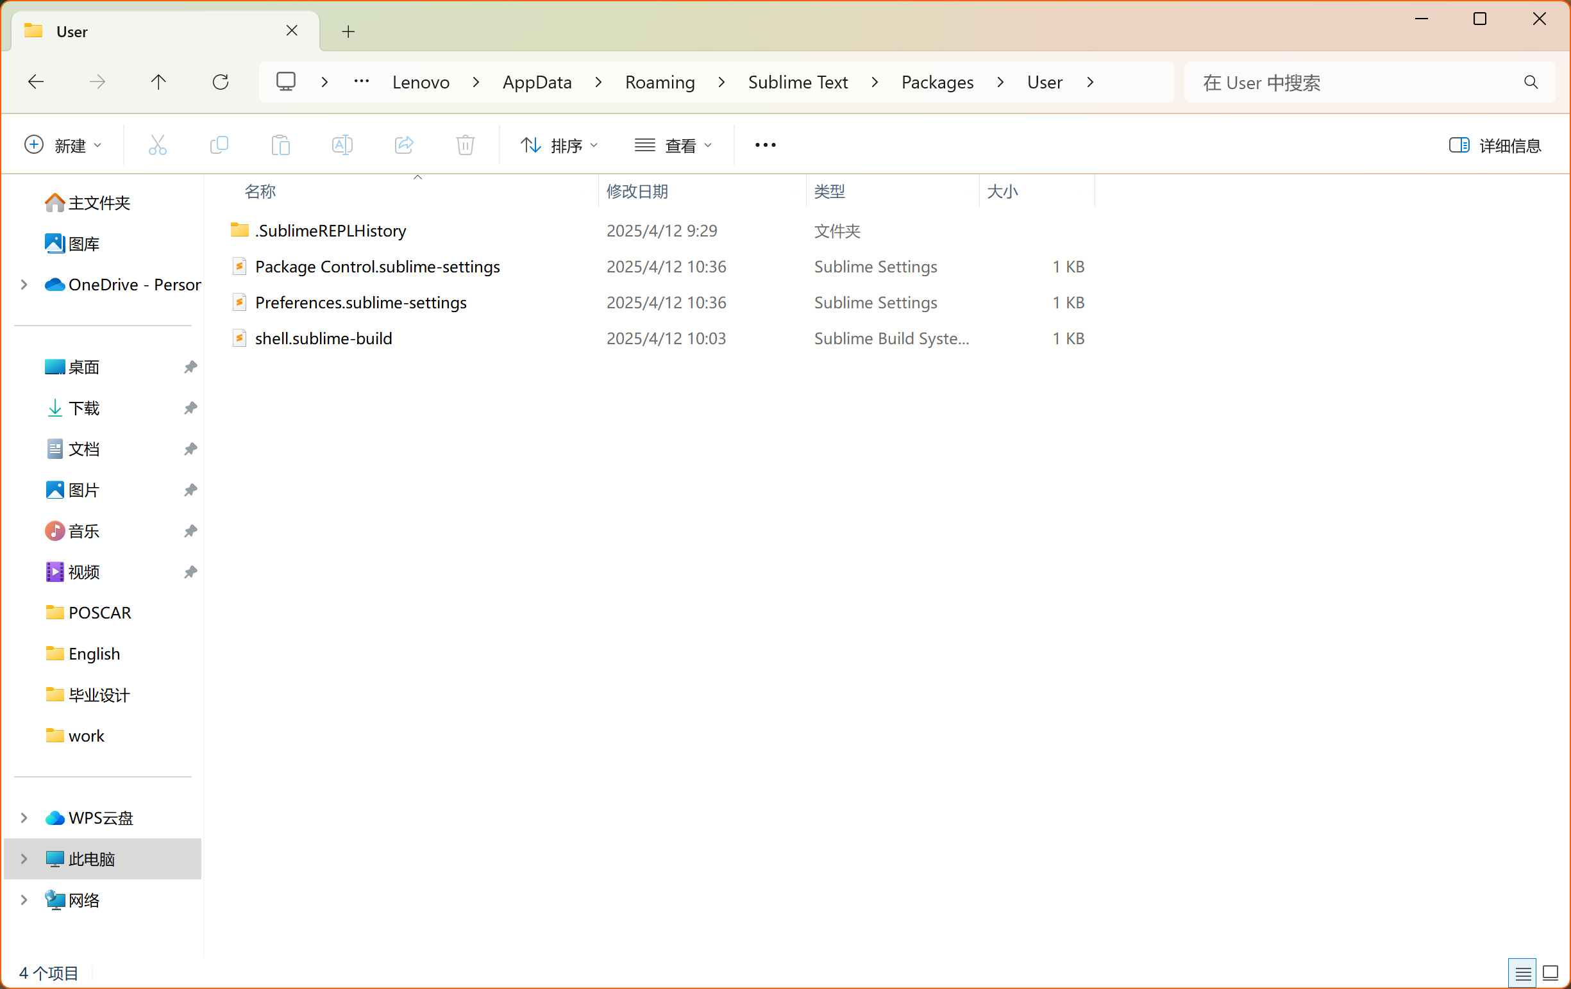Go up one folder with the Up arrow
The width and height of the screenshot is (1571, 989).
click(x=158, y=82)
